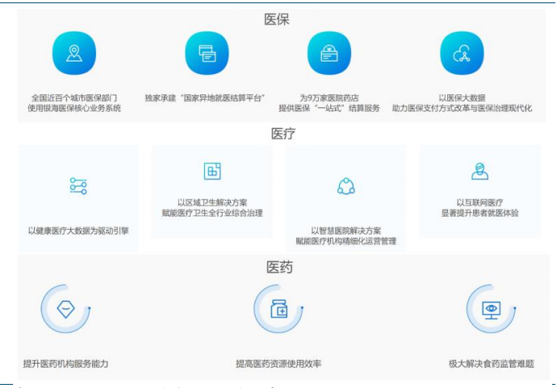Click the diamond tag icon under 医药
The height and width of the screenshot is (388, 557).
tap(65, 309)
